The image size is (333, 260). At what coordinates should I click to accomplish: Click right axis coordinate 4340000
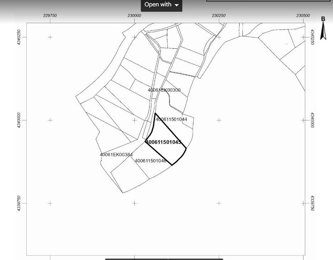coord(312,120)
